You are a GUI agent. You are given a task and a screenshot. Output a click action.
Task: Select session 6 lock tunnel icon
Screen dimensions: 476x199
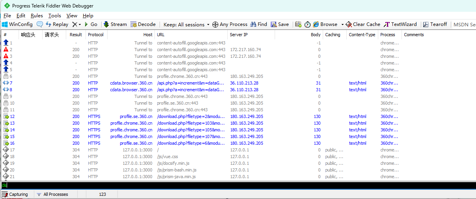click(6, 76)
